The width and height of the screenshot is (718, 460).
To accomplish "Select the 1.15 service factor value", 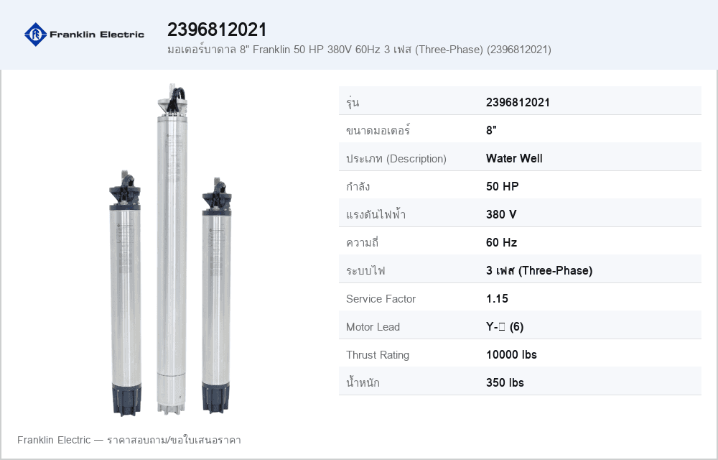I will click(498, 299).
